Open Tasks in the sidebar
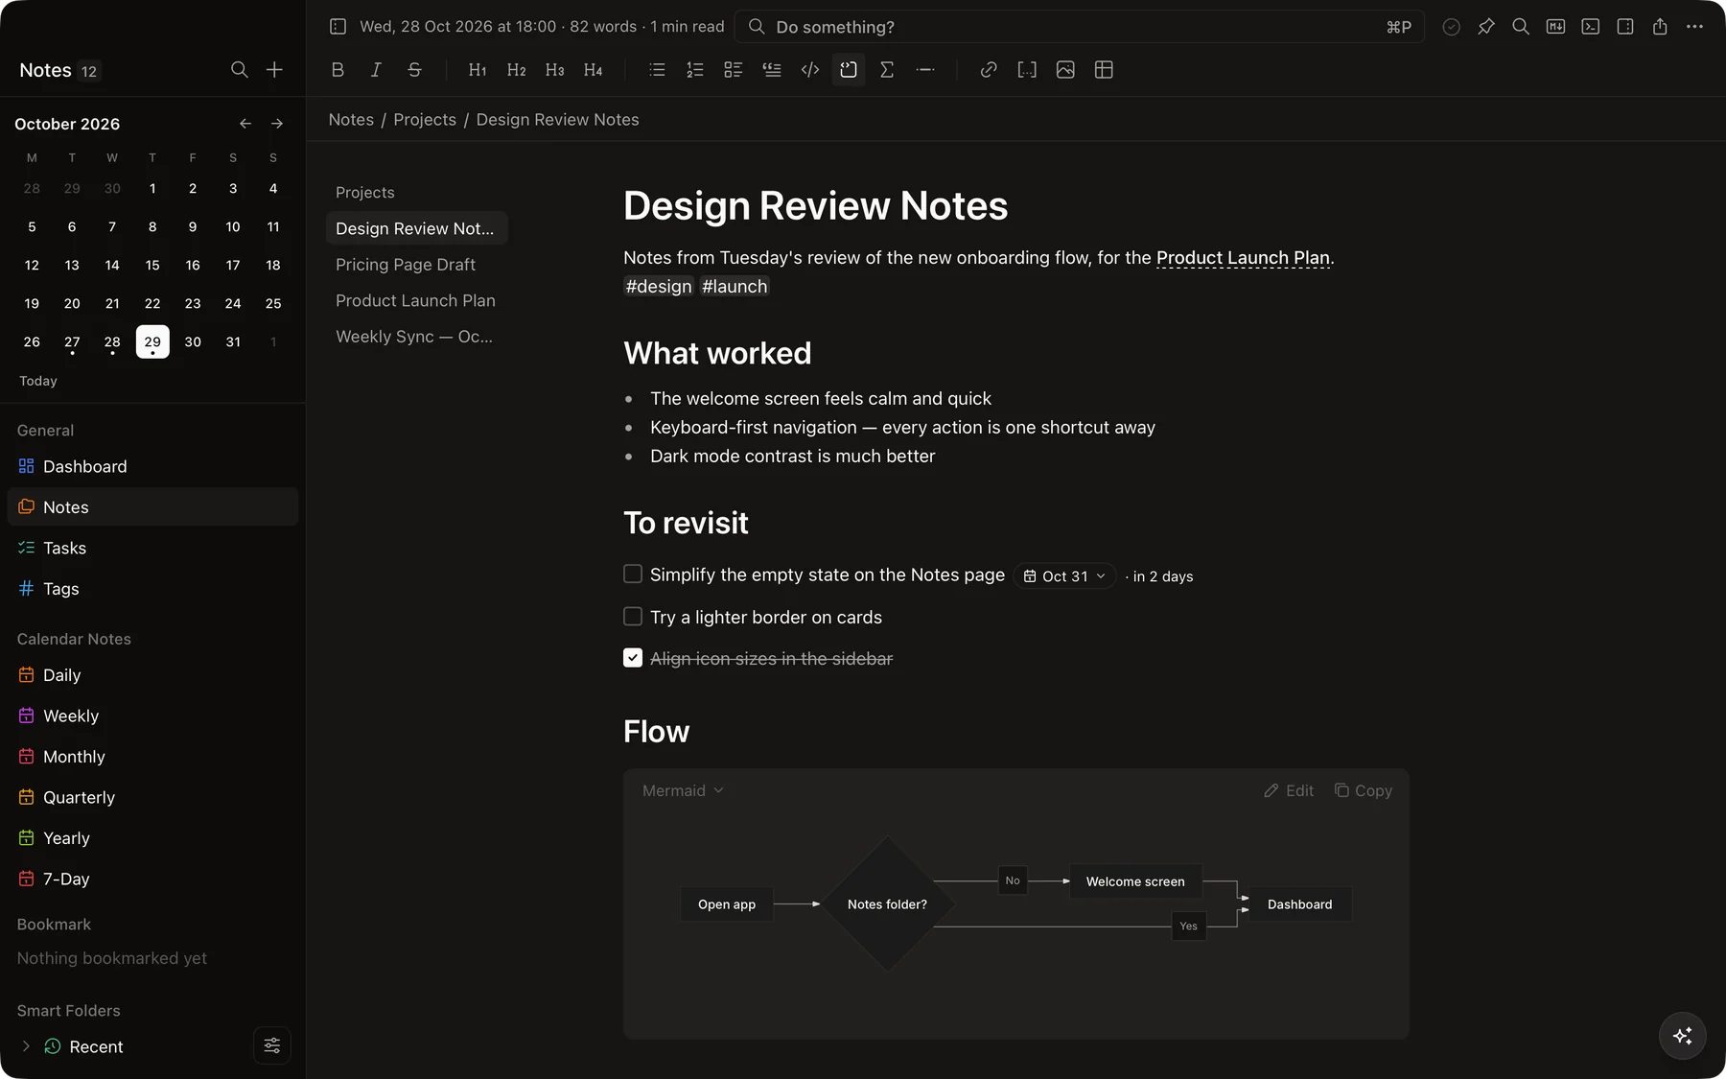 pyautogui.click(x=152, y=548)
